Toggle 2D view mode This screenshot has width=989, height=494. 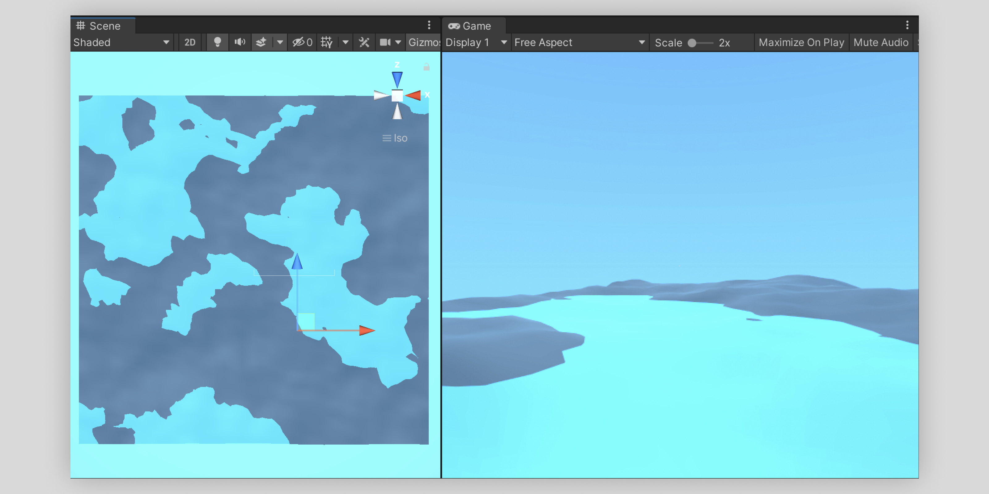pos(190,43)
